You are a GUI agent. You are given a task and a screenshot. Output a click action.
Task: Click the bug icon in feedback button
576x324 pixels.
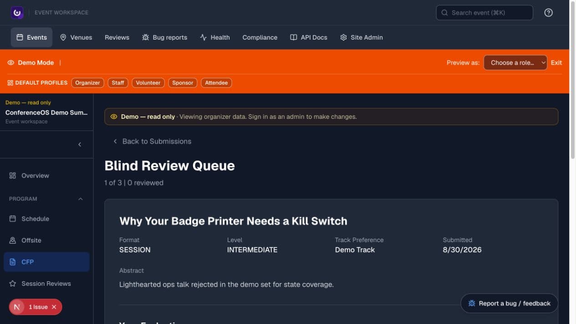coord(472,304)
